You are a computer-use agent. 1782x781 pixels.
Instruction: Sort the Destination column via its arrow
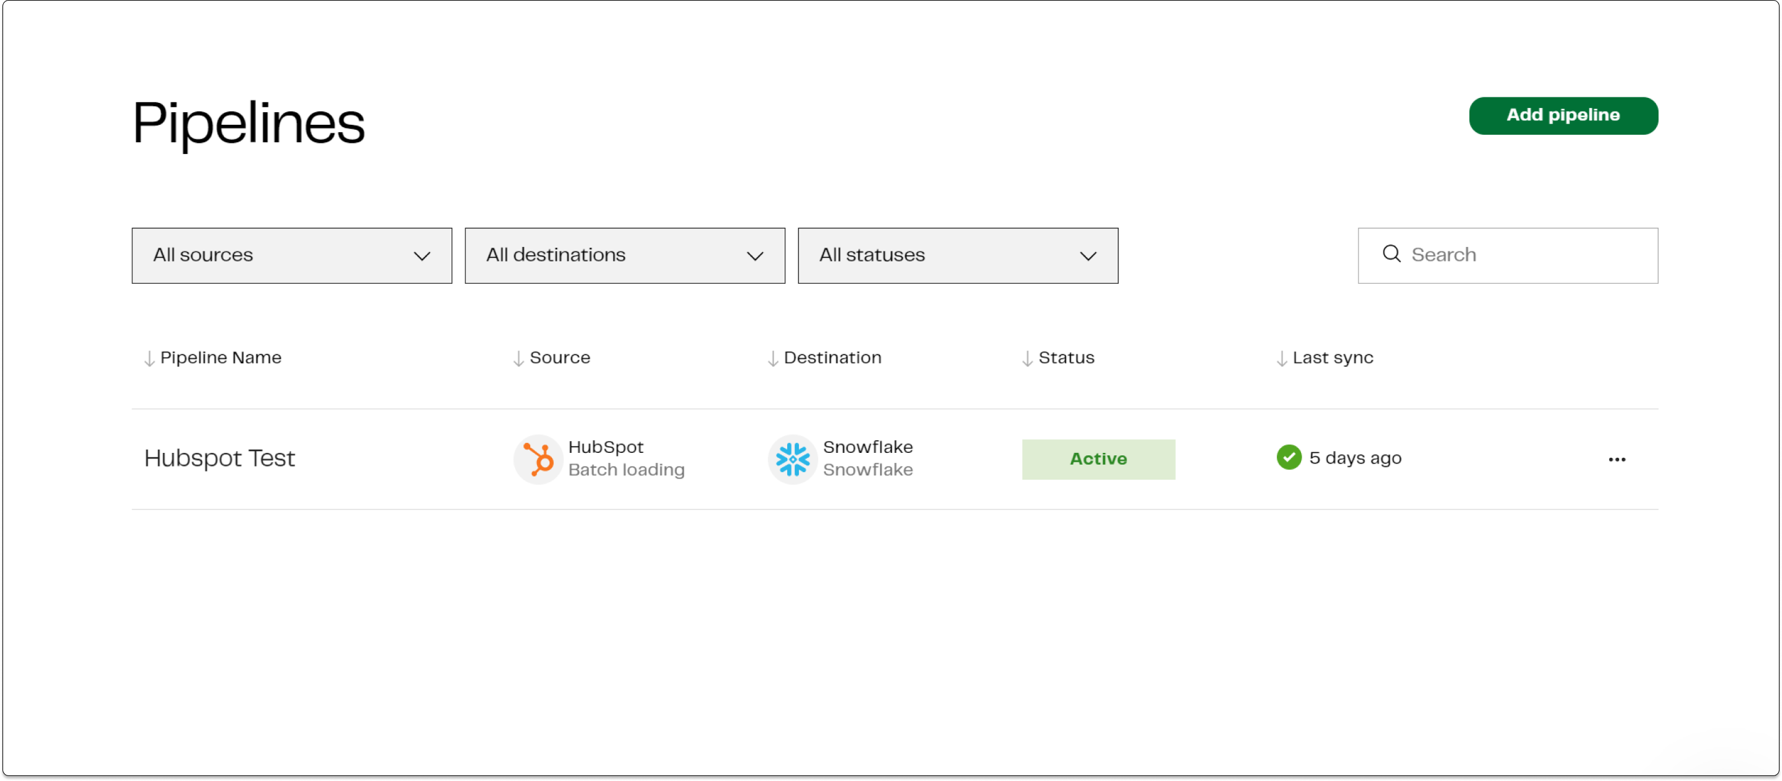click(773, 358)
